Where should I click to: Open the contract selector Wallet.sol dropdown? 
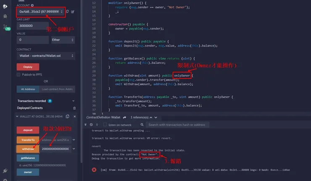(x=46, y=56)
